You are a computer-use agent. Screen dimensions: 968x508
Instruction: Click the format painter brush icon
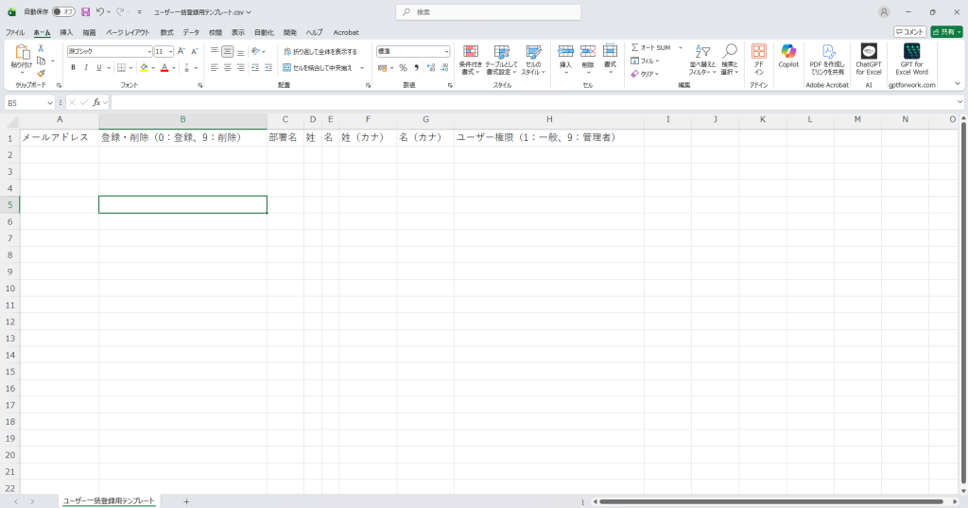41,72
